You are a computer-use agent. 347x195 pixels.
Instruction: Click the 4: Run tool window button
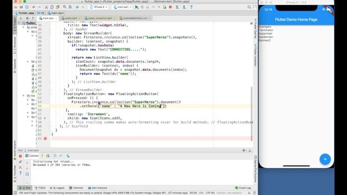(25, 188)
